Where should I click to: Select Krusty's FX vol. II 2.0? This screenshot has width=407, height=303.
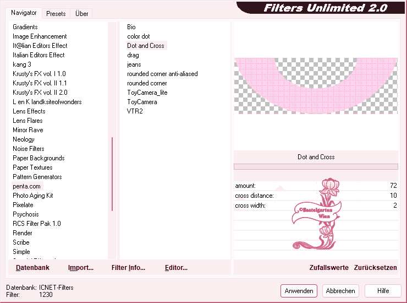tap(40, 93)
